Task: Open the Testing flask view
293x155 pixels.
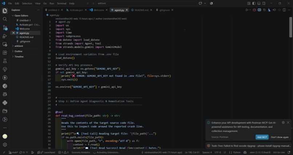Action: pos(5,61)
